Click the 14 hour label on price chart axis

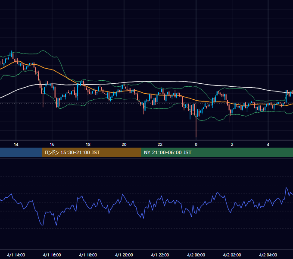tap(16, 145)
